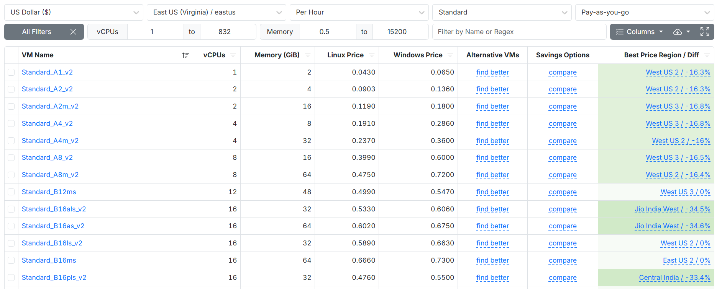Open the download options dropdown arrow
This screenshot has height=289, width=717.
click(x=688, y=32)
